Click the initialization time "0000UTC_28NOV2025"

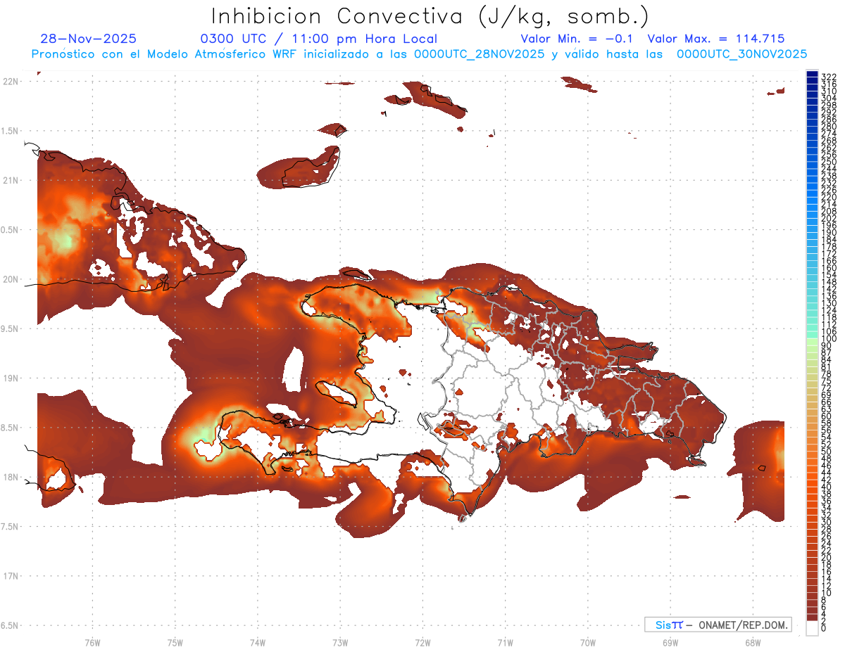pyautogui.click(x=479, y=53)
